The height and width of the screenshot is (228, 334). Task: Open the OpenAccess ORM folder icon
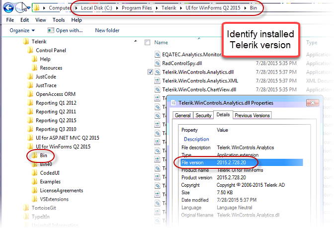pyautogui.click(x=30, y=94)
